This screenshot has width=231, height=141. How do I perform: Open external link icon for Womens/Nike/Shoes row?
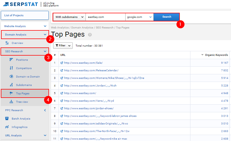(62, 78)
